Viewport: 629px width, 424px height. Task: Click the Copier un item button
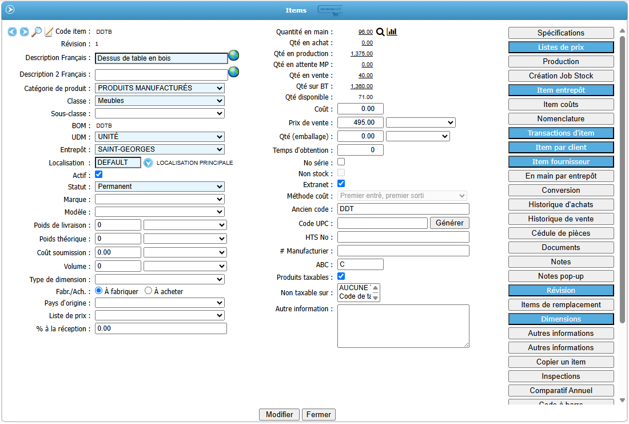point(561,362)
